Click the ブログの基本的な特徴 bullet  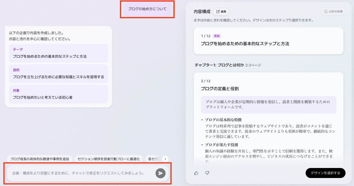[x=223, y=120]
